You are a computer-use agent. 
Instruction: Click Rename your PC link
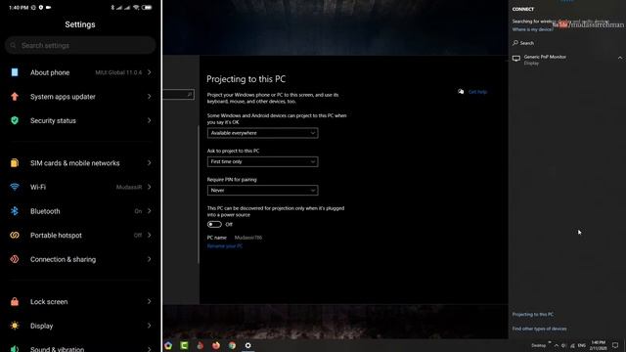point(225,245)
